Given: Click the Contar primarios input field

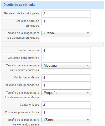Looking at the screenshot, I should pos(66,51).
